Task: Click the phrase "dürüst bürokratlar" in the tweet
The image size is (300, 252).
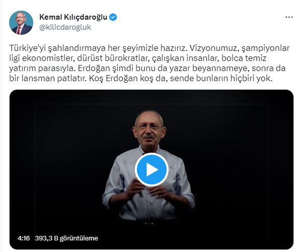Action: 113,58
